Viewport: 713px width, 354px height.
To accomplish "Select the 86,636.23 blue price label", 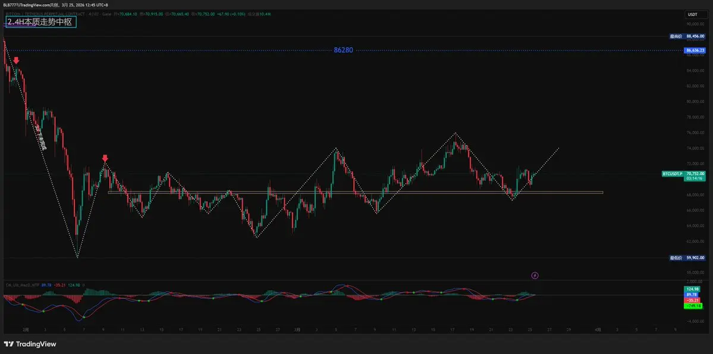I will coord(696,50).
